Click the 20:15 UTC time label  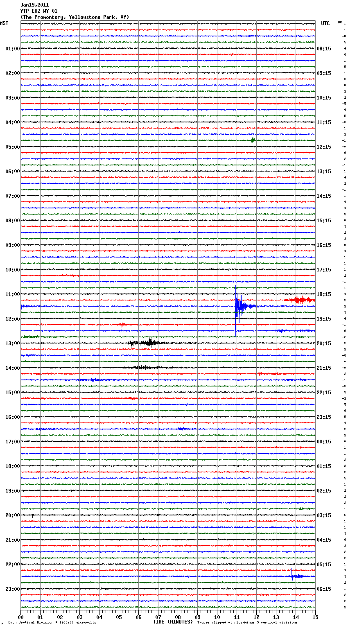pyautogui.click(x=323, y=343)
